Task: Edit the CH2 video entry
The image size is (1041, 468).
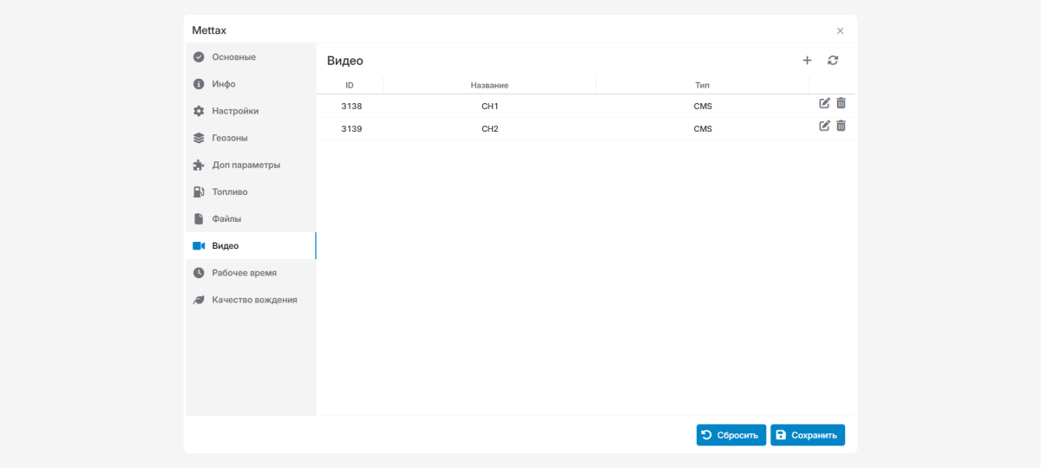Action: coord(824,126)
